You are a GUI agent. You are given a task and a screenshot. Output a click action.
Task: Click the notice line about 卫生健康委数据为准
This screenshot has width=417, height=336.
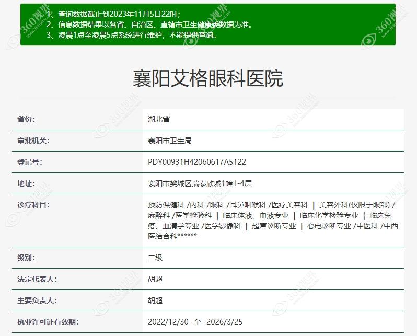[149, 25]
